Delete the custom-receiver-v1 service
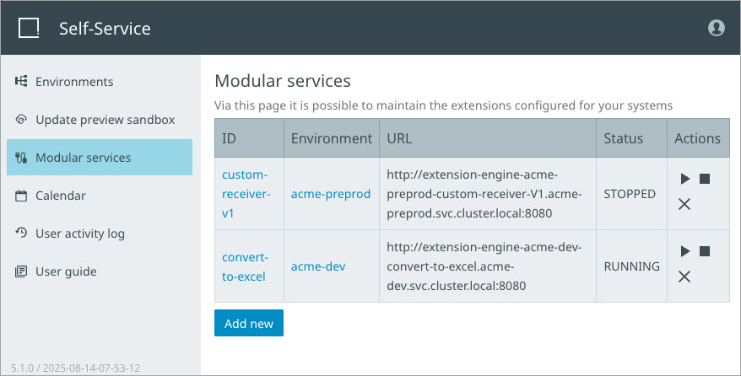 (x=685, y=204)
